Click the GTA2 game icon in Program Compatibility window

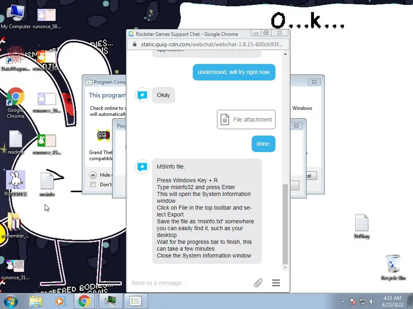pyautogui.click(x=103, y=135)
